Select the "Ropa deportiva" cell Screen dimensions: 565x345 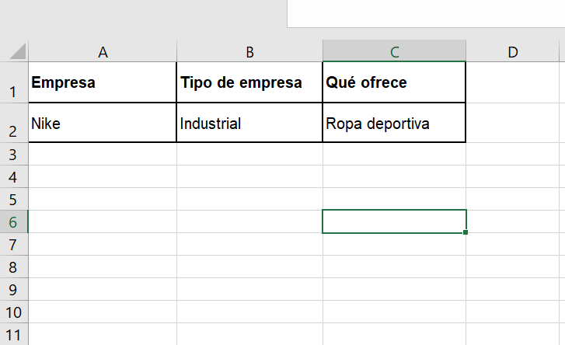[x=395, y=123]
